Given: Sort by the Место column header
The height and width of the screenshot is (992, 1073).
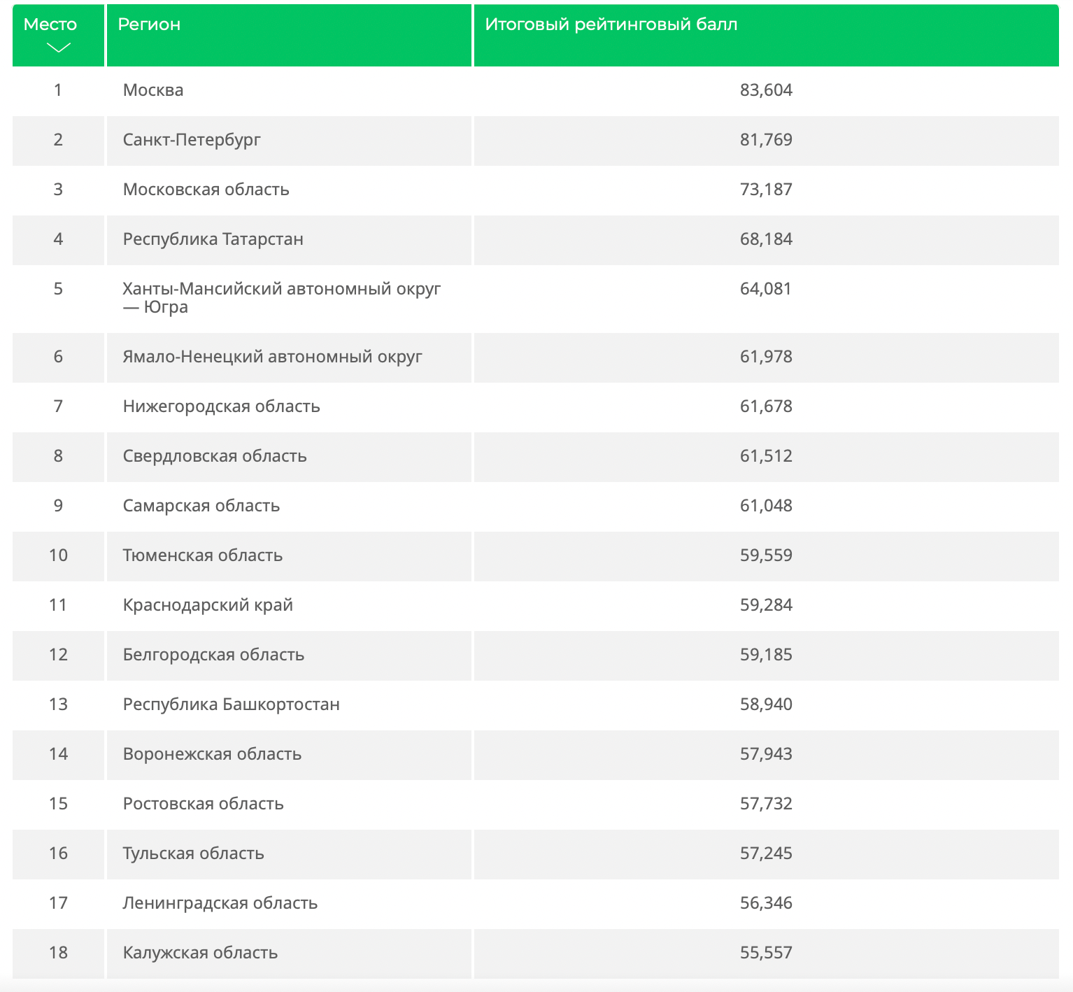Looking at the screenshot, I should (58, 35).
